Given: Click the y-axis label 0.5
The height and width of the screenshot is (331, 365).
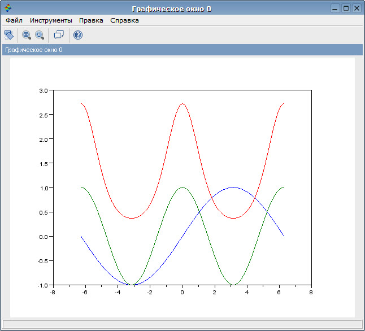Looking at the screenshot, I should tap(44, 212).
